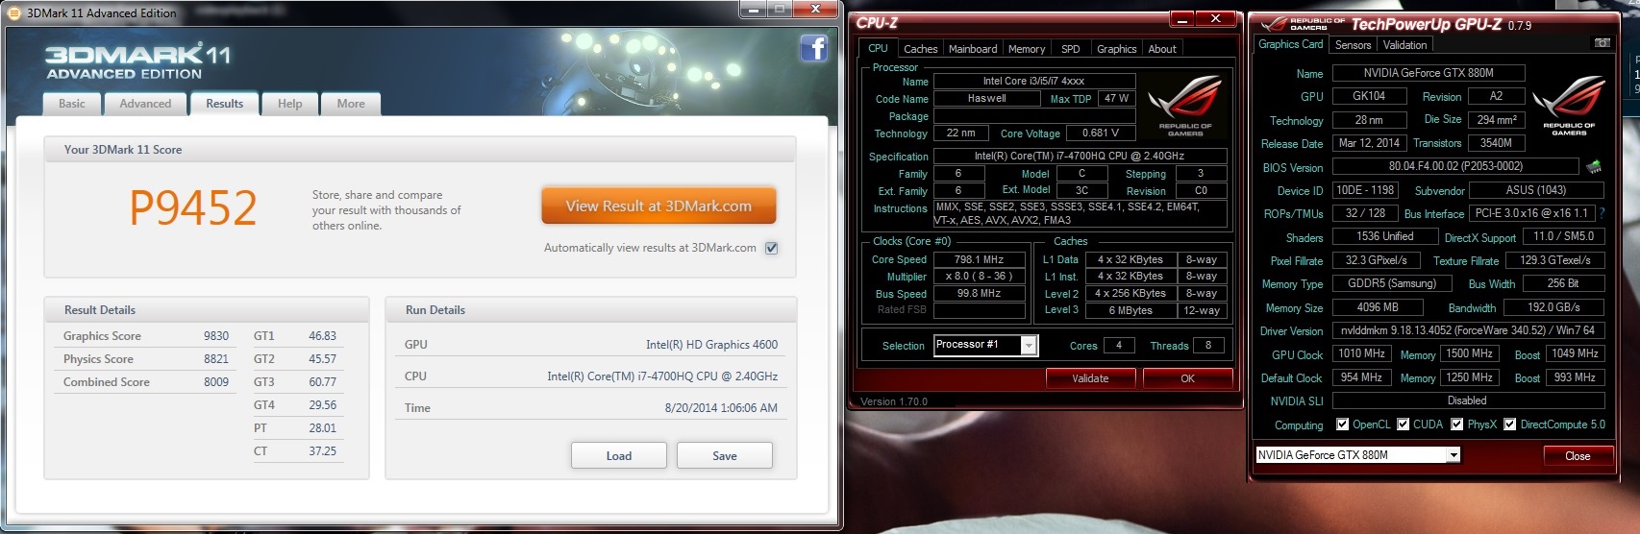Click the Combined Score 8009 value
Image resolution: width=1640 pixels, height=534 pixels.
tap(216, 382)
